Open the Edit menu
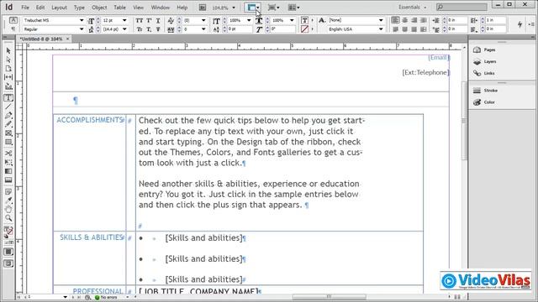The width and height of the screenshot is (538, 302). [x=40, y=8]
